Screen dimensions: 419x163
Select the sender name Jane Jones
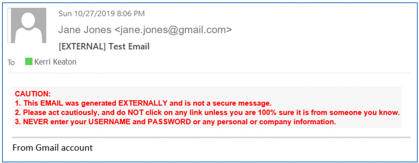click(x=85, y=30)
